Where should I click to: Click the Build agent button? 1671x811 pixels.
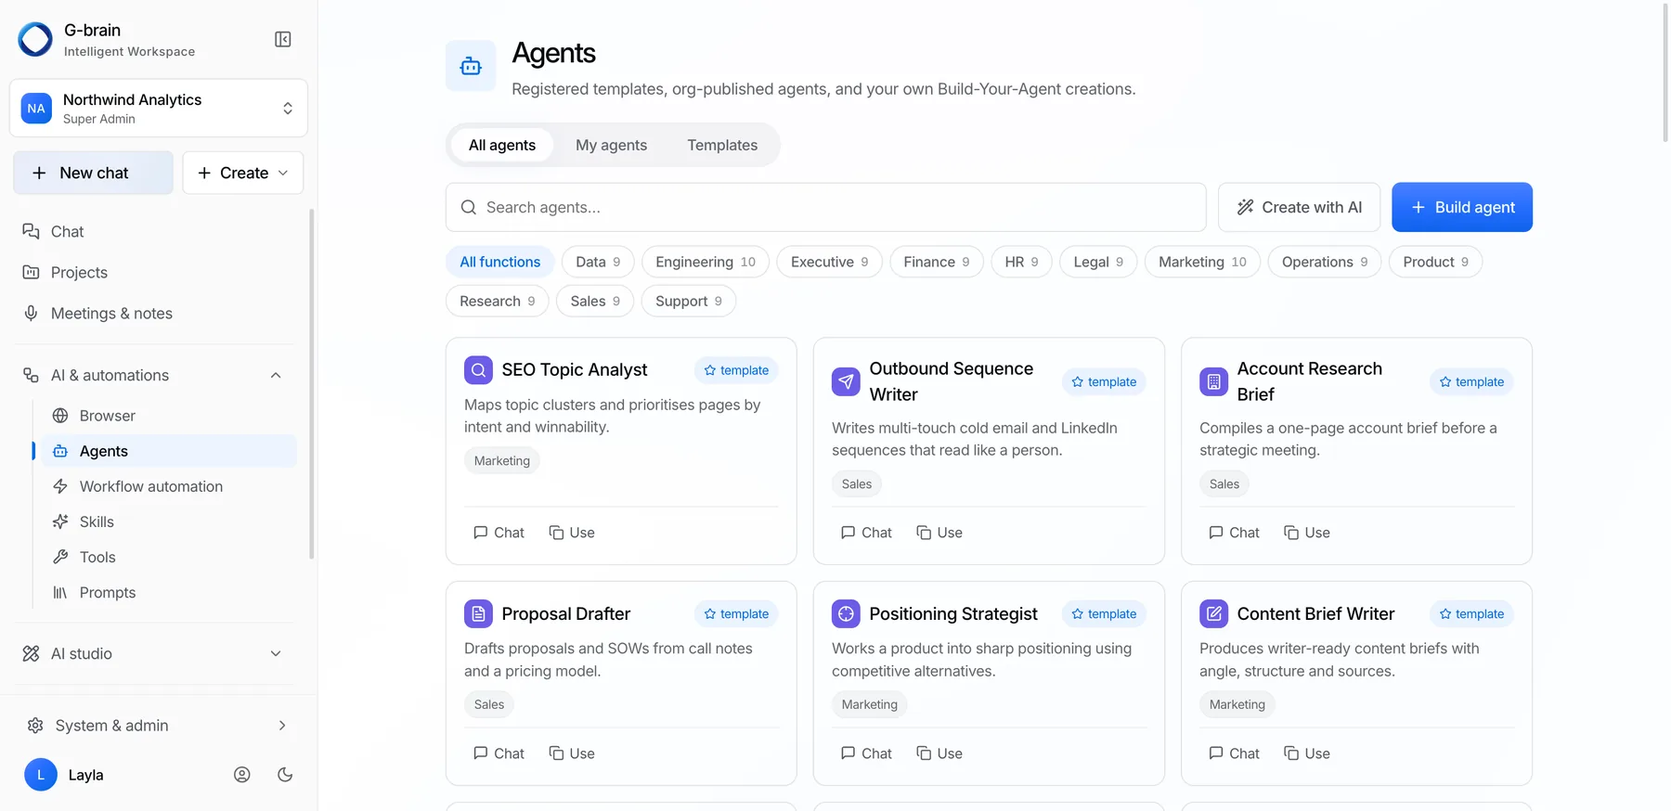pos(1462,207)
